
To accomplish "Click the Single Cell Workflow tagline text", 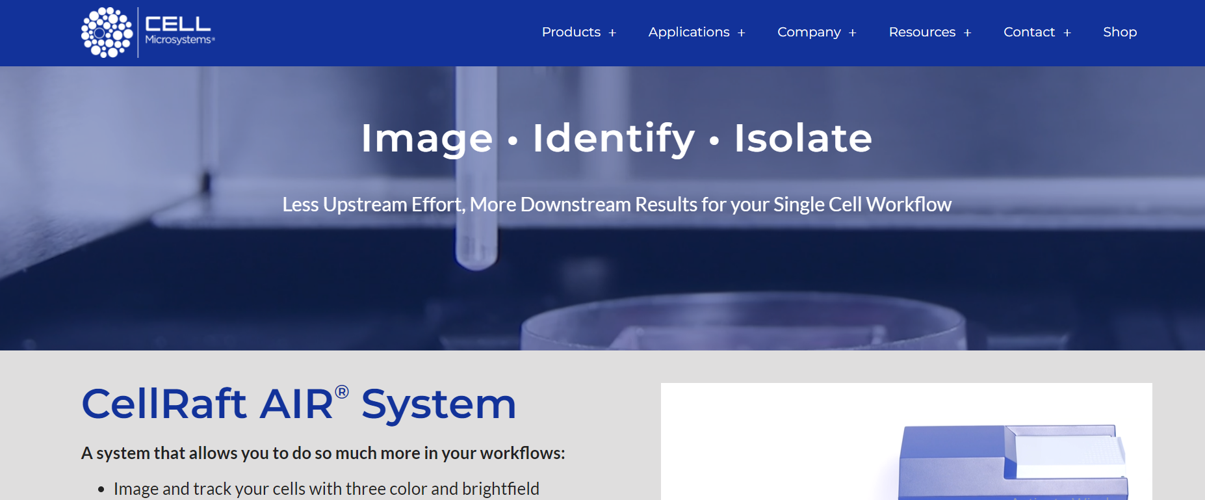I will (616, 205).
